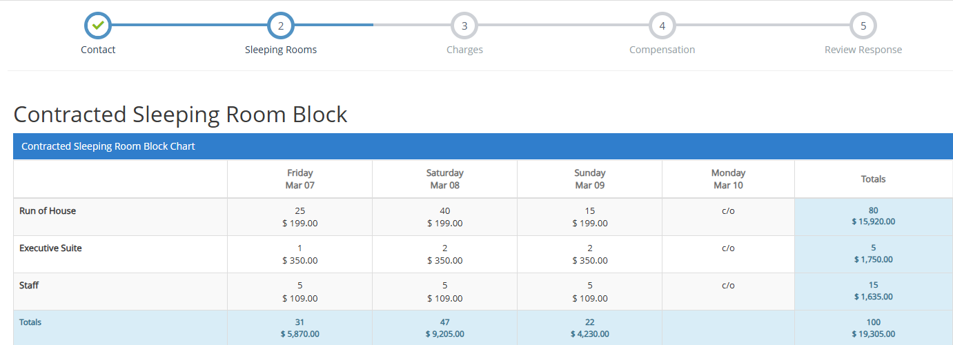Click Executive Suite Sunday cell at $350.00

point(589,260)
